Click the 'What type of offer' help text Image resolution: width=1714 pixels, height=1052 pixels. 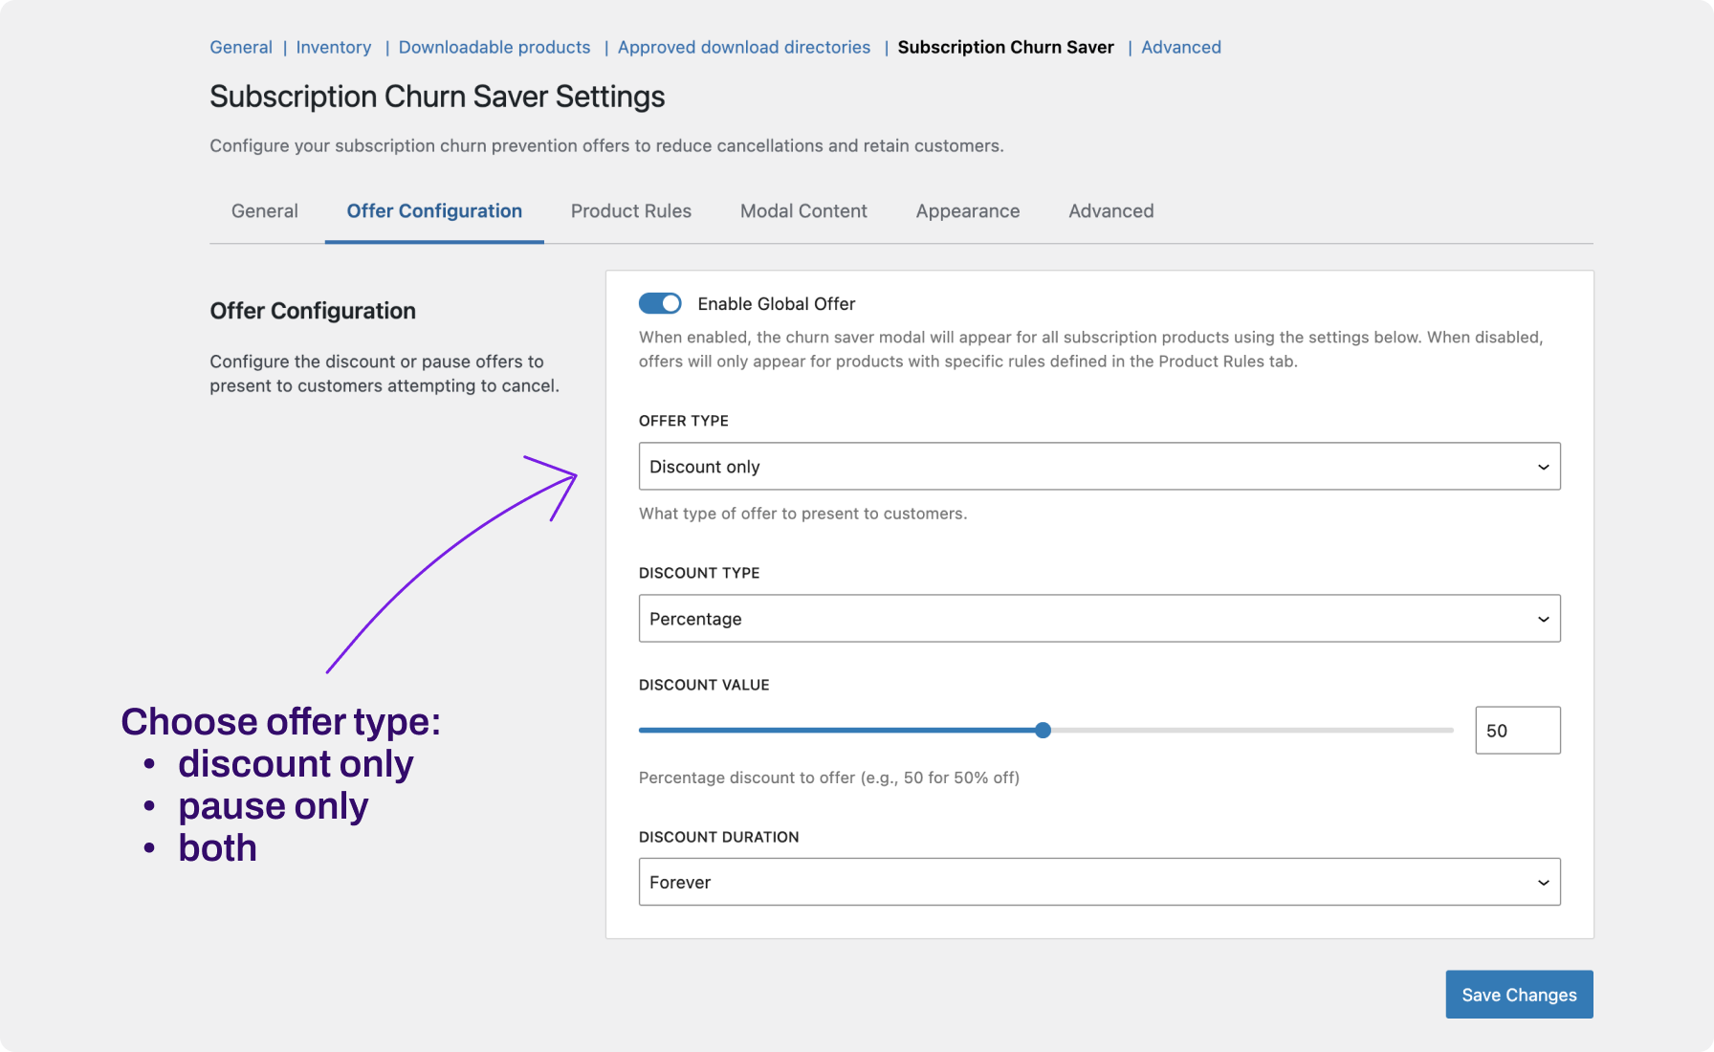pyautogui.click(x=803, y=514)
